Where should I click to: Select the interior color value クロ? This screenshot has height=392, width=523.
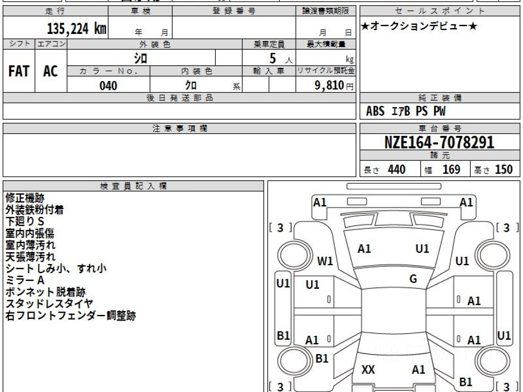(x=191, y=85)
